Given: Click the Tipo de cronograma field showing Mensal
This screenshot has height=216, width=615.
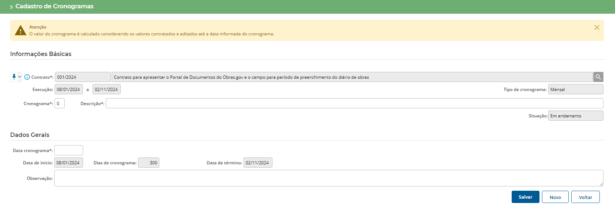Looking at the screenshot, I should [575, 89].
